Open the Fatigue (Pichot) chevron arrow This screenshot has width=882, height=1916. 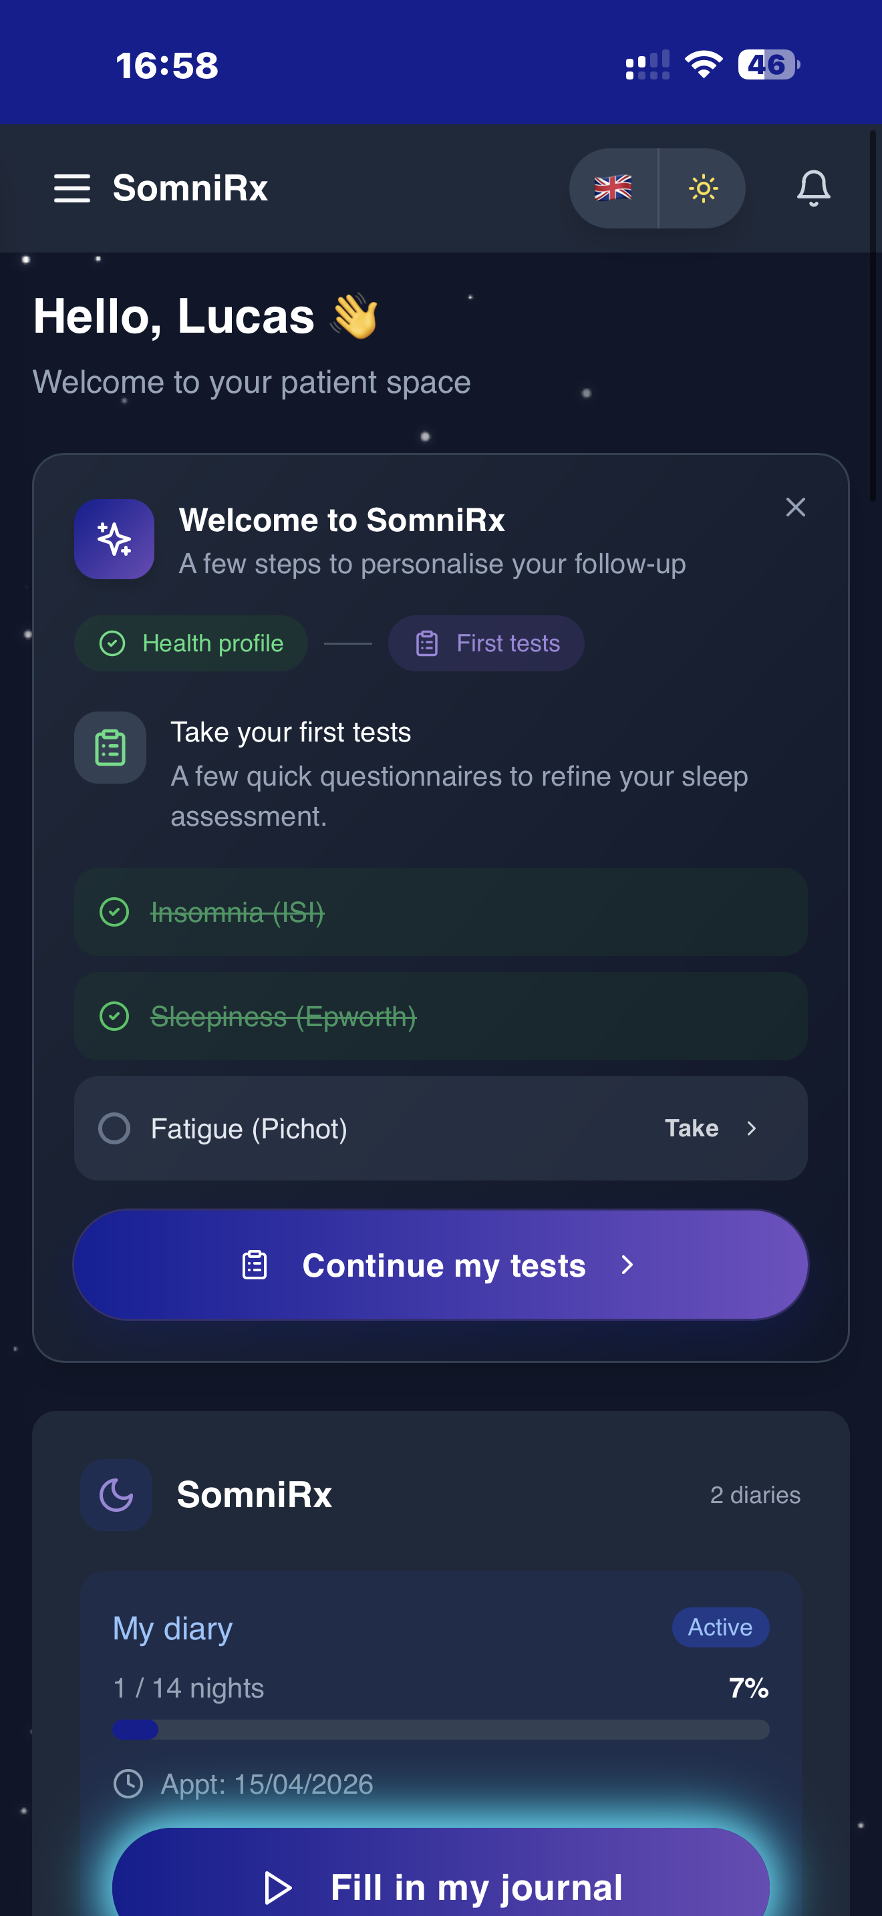click(751, 1128)
